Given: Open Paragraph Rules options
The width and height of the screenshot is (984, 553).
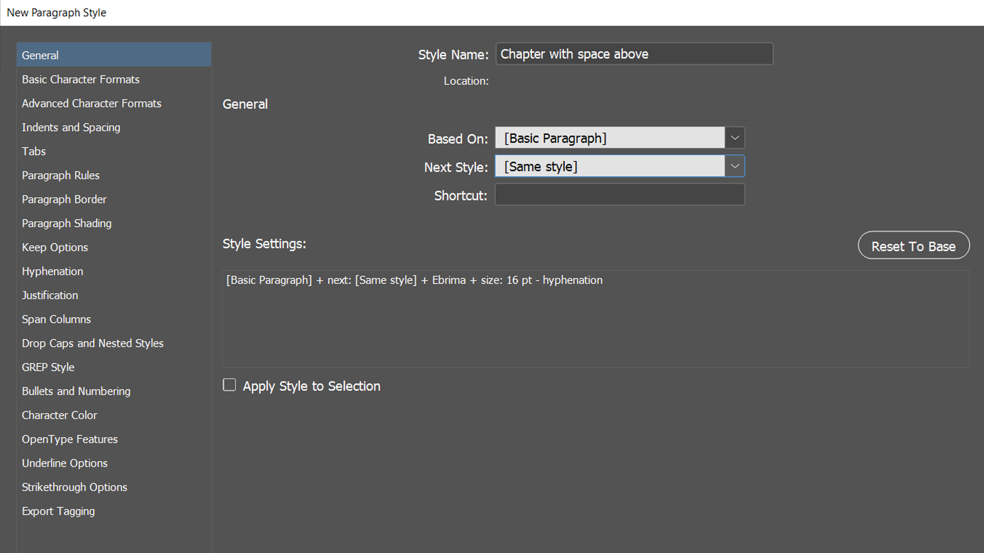Looking at the screenshot, I should point(60,175).
